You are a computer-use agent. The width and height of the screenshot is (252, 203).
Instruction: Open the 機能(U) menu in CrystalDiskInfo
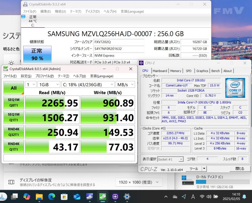[x=60, y=11]
